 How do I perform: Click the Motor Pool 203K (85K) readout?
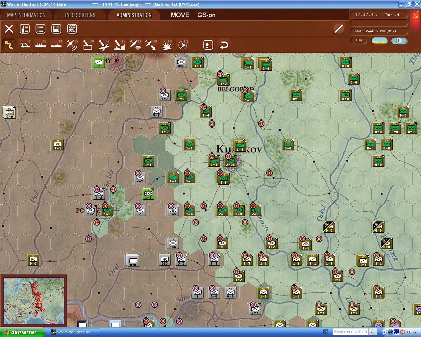[x=379, y=31]
